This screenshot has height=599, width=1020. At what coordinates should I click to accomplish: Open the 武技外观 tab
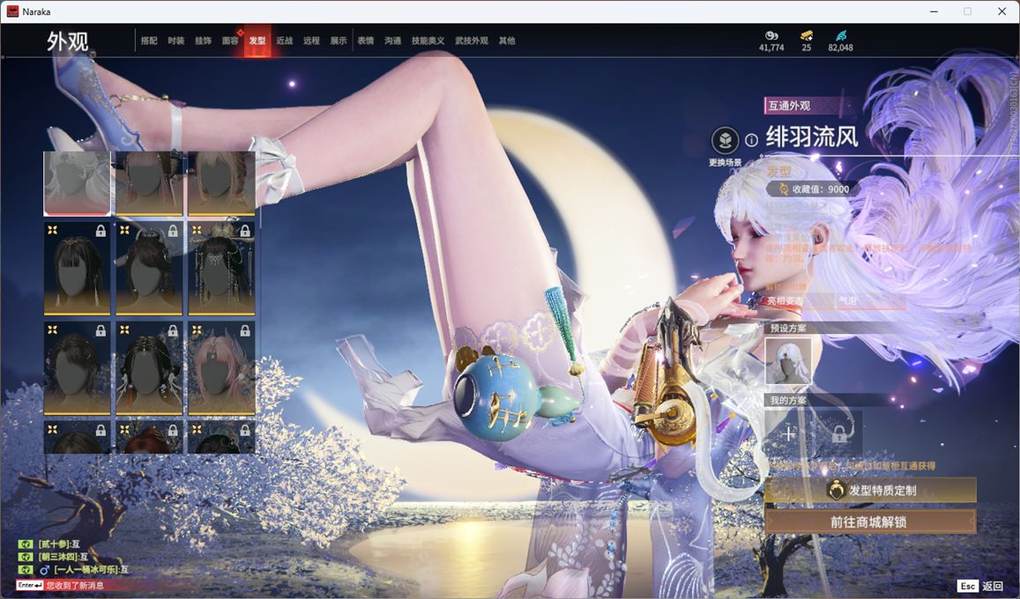472,41
